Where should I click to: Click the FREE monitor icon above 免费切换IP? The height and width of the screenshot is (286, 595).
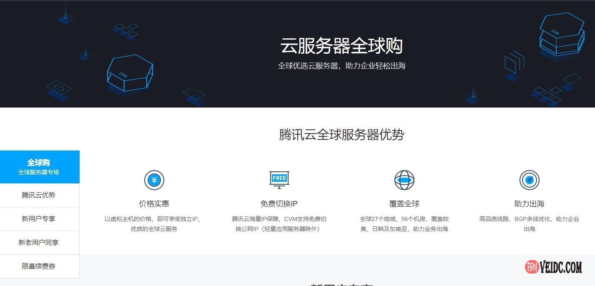coord(279,179)
